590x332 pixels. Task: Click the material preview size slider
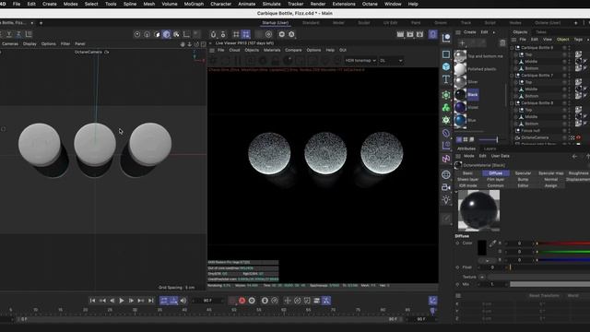[489, 139]
